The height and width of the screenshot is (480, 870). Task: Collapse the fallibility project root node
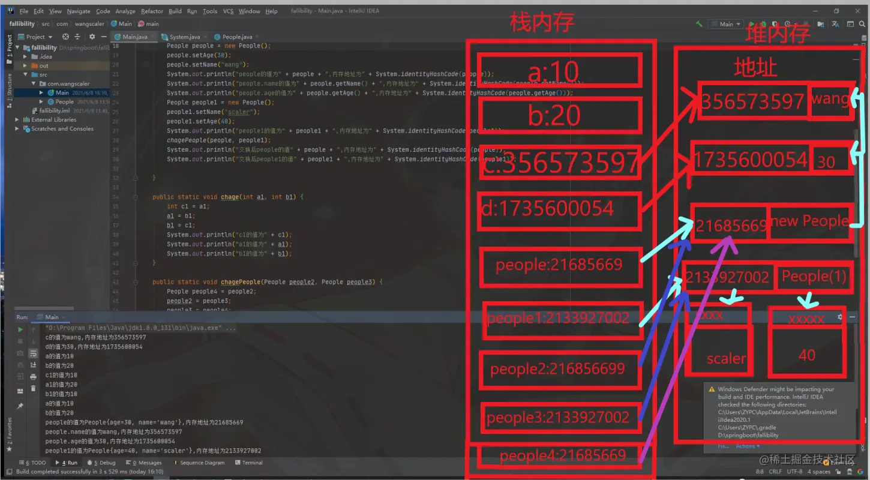[x=18, y=47]
